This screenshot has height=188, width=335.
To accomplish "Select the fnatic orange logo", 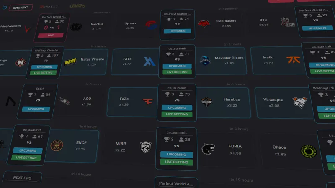I will coord(293,60).
